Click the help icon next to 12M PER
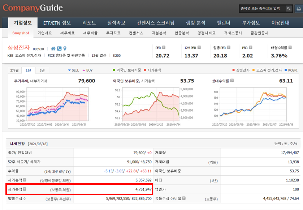 tap(199, 47)
